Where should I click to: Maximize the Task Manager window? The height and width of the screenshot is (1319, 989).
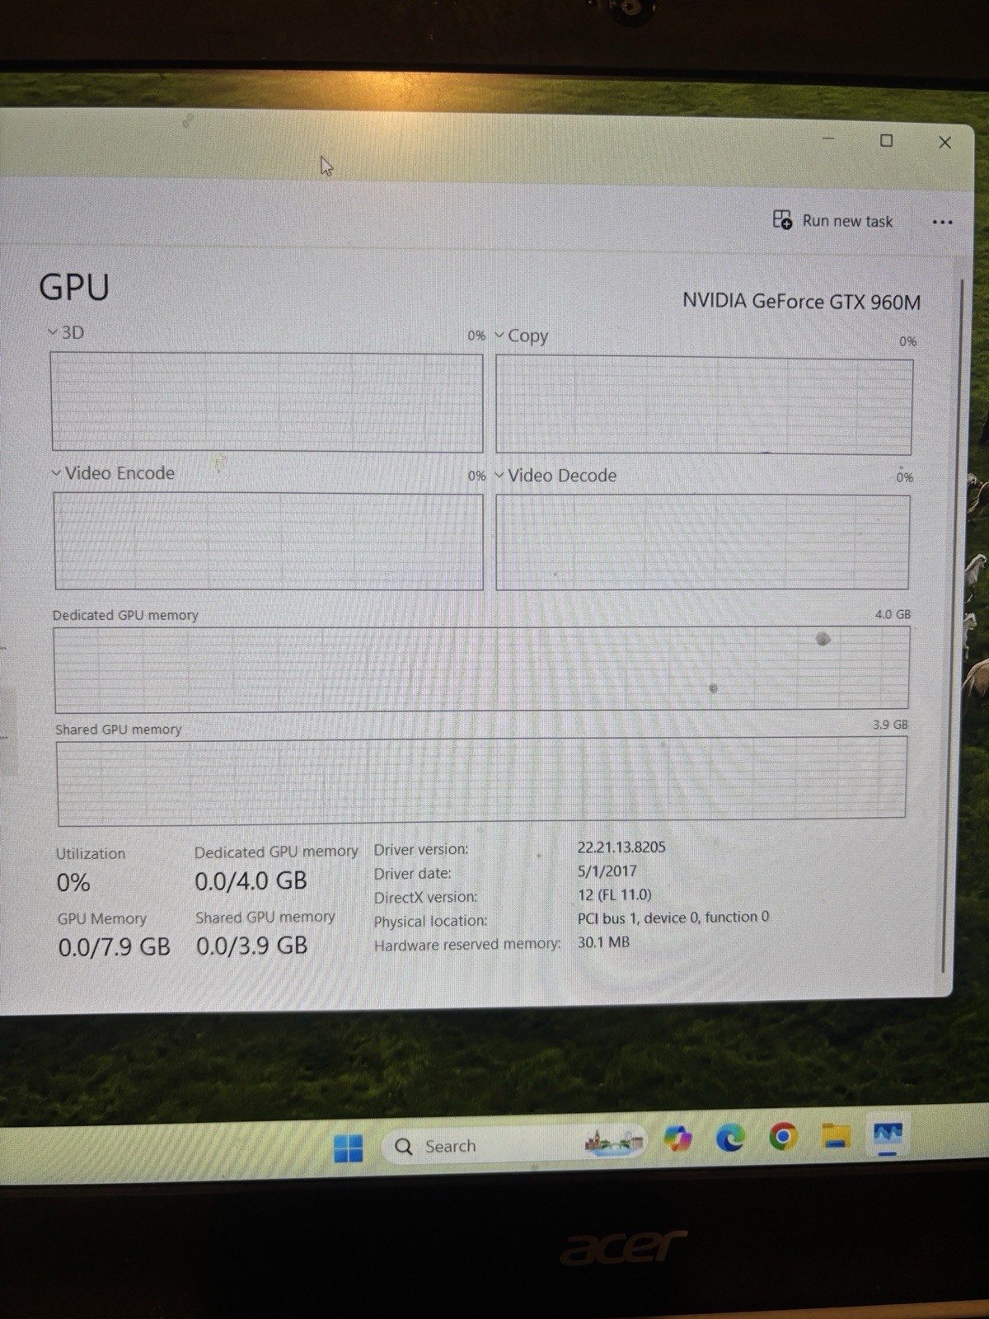pyautogui.click(x=886, y=141)
